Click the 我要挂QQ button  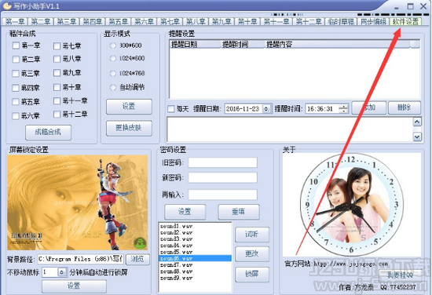tap(400, 275)
